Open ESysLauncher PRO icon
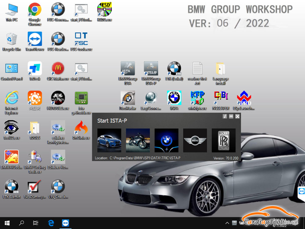This screenshot has height=229, width=305. tap(244, 101)
